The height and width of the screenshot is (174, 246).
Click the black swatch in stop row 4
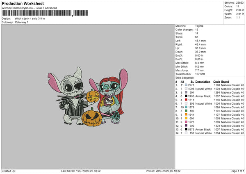coord(186,96)
